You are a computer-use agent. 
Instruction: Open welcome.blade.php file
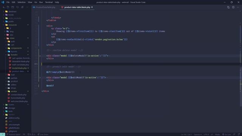19,102
